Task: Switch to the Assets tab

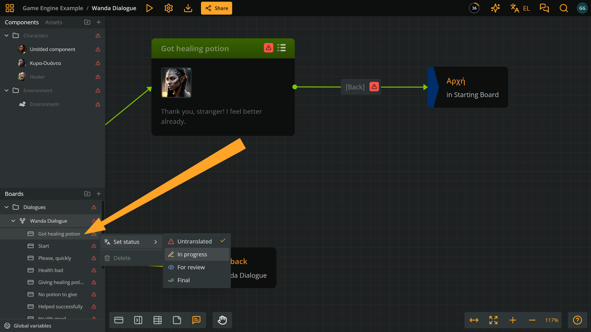Action: click(54, 22)
